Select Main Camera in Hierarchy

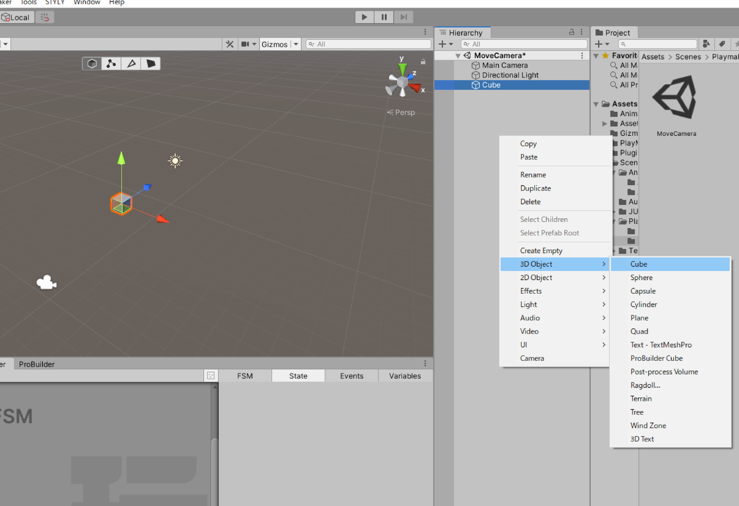pyautogui.click(x=505, y=65)
